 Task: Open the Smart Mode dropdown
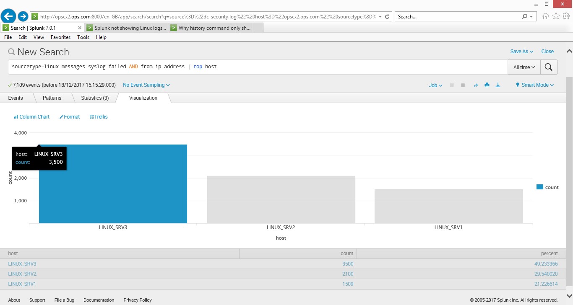coord(534,85)
